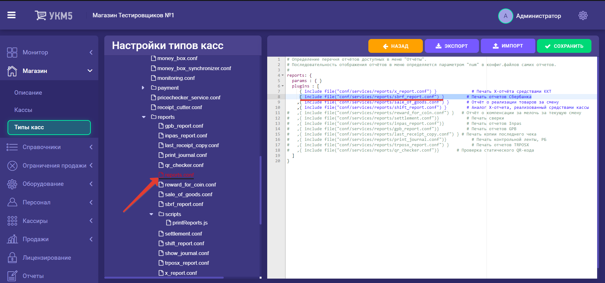
Task: Click the file icon of printReports.js
Action: pos(169,223)
